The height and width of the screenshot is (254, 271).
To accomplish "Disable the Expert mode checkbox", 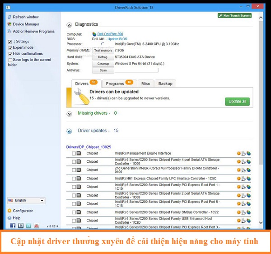I will 9,47.
